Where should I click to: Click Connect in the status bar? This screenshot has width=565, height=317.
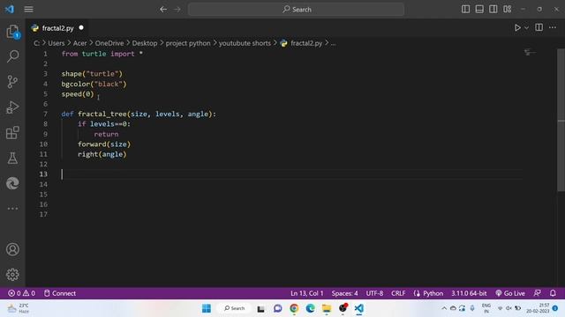coord(60,293)
